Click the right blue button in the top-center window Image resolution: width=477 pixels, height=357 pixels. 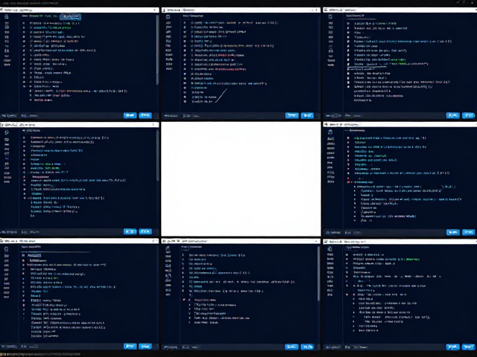click(307, 115)
